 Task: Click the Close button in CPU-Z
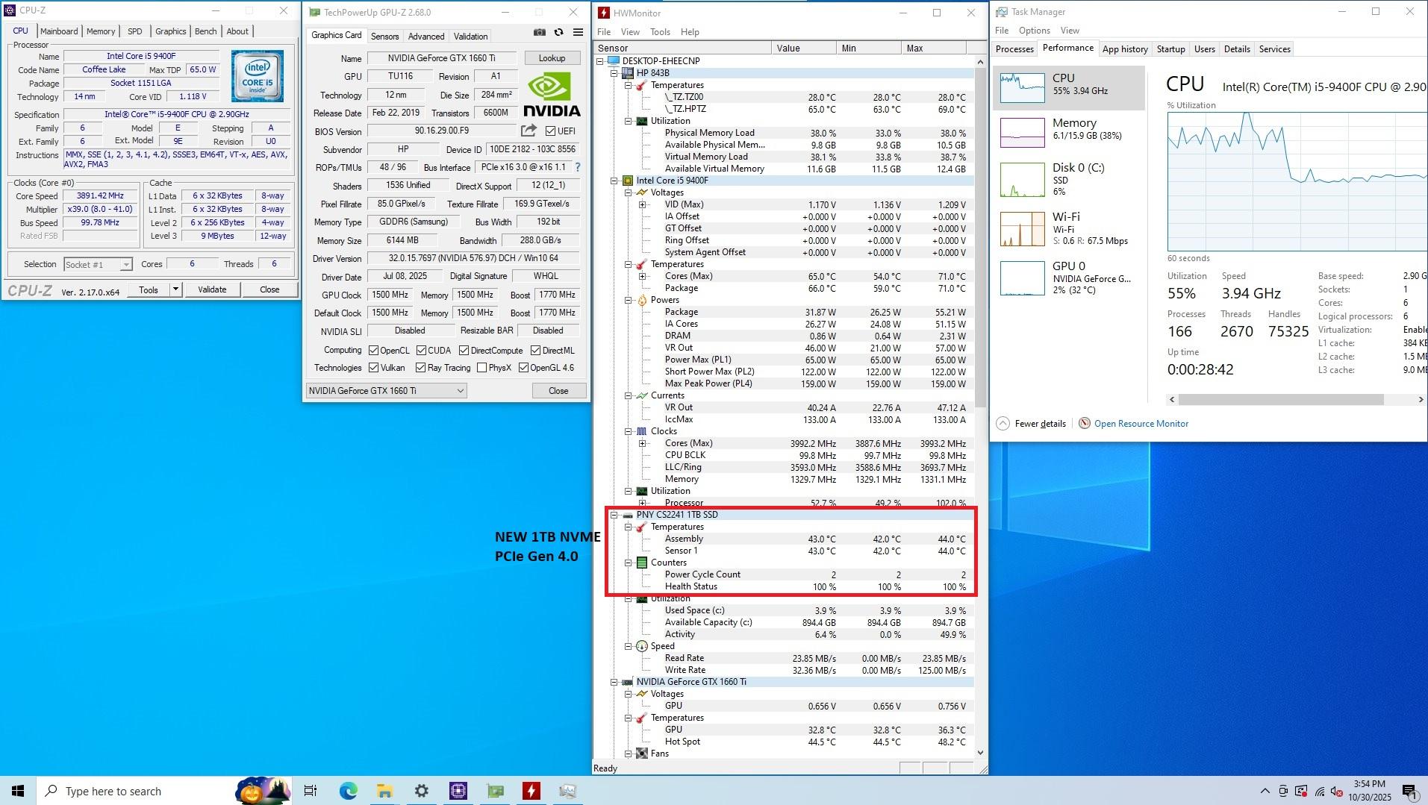pyautogui.click(x=269, y=289)
